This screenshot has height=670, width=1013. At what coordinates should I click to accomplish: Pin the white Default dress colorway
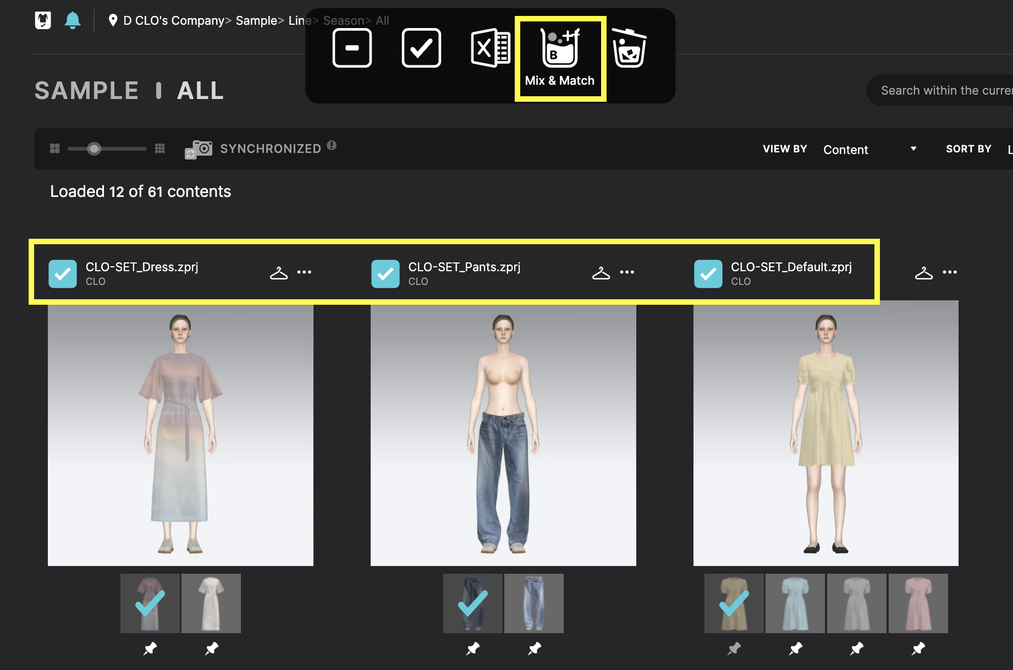pyautogui.click(x=857, y=649)
